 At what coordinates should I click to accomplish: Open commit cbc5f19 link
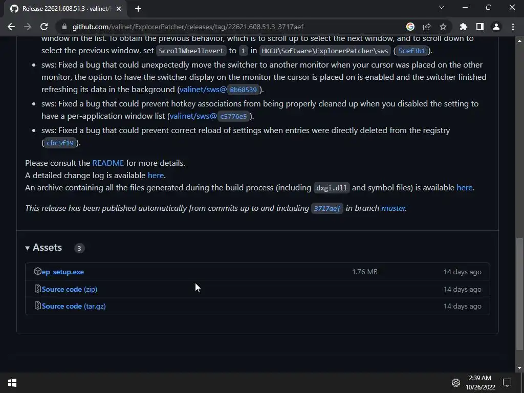tap(60, 143)
